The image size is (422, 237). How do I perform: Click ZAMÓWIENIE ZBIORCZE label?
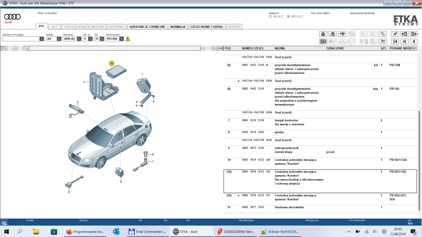(x=362, y=13)
